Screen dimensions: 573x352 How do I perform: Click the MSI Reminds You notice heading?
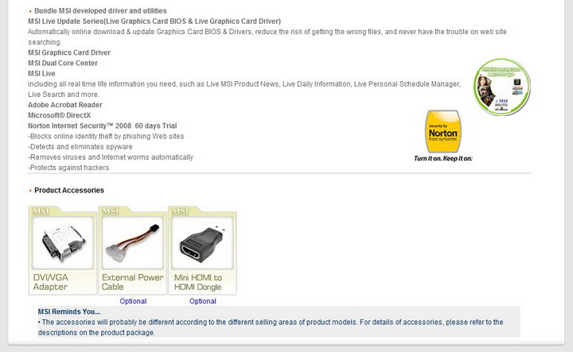(68, 311)
